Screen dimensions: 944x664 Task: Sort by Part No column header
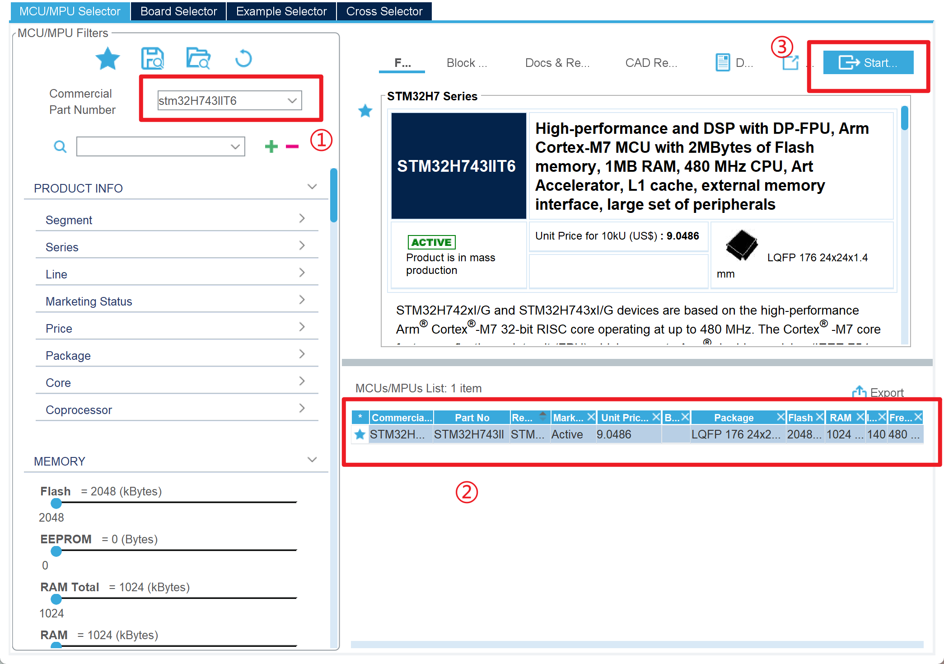(472, 417)
